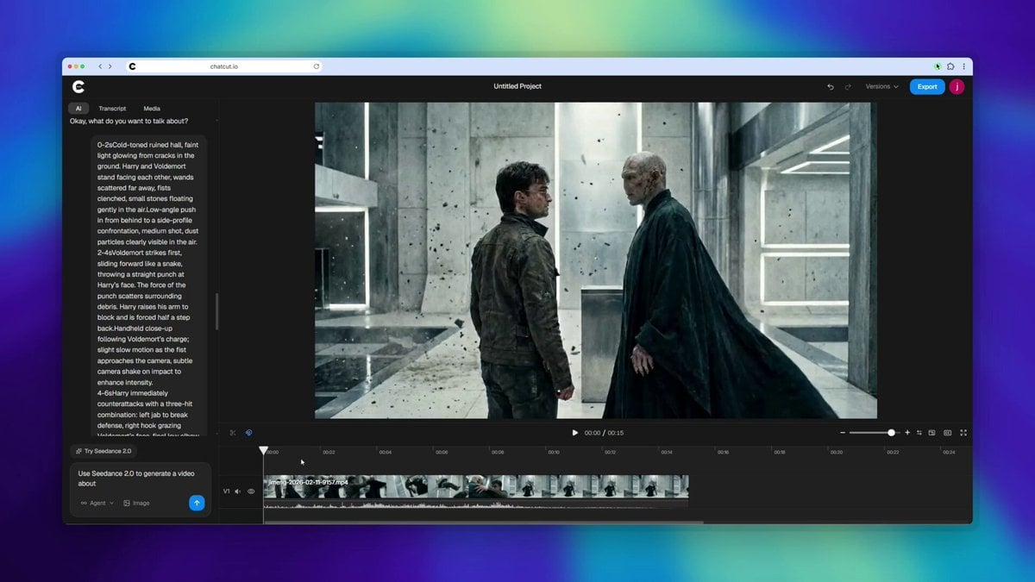The image size is (1035, 582).
Task: Click the green cursor extension icon
Action: tap(938, 66)
